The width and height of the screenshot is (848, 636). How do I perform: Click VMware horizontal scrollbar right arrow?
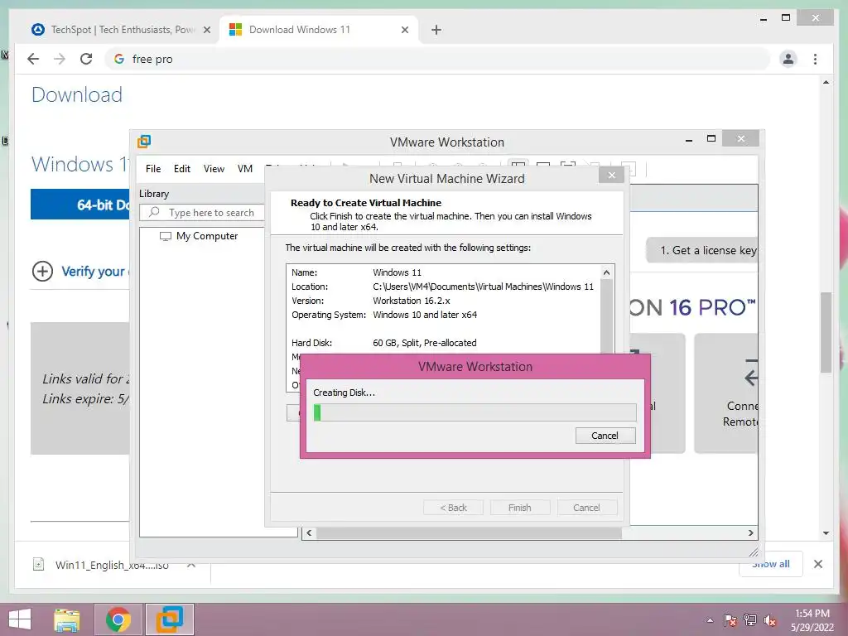[750, 532]
